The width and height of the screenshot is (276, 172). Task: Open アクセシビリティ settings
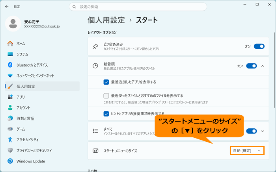click(x=42, y=140)
